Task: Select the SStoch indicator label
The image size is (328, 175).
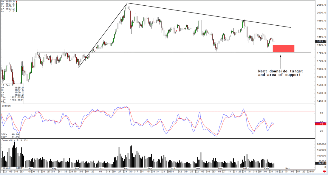Action: [6, 106]
